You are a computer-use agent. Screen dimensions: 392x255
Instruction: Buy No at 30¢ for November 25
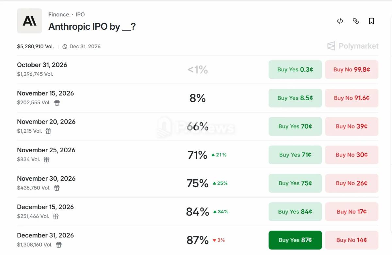pos(351,155)
